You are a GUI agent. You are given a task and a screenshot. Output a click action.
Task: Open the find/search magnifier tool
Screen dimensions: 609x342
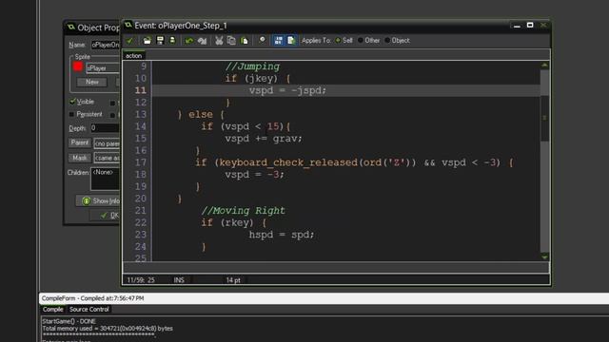[x=263, y=40]
